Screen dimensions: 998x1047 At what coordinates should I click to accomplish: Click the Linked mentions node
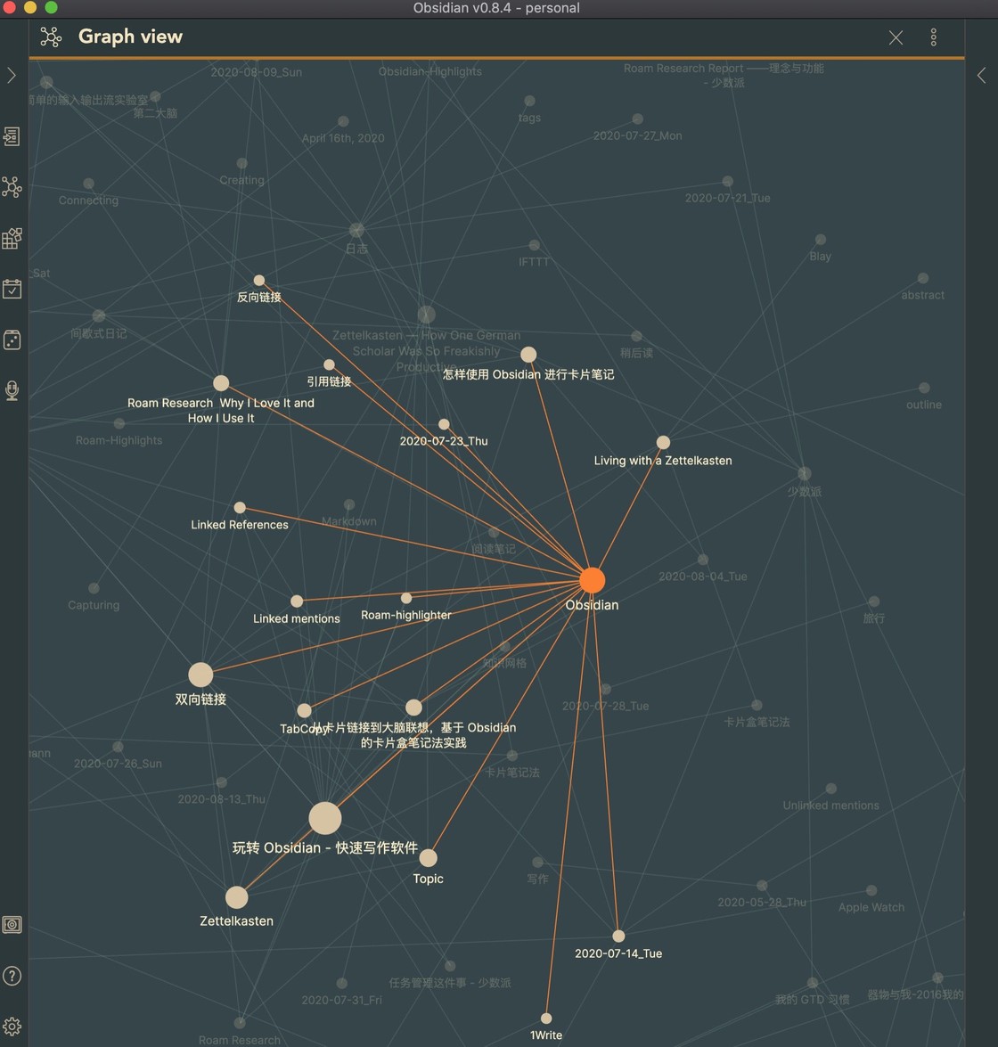[297, 601]
